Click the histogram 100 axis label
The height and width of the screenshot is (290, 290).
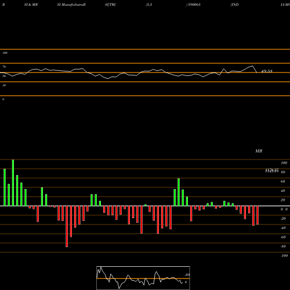point(284,163)
